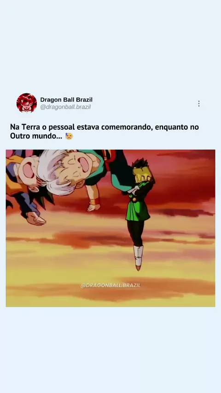This screenshot has width=221, height=393.
Task: Visit the @dragonball.brazil handle link
Action: (x=65, y=107)
